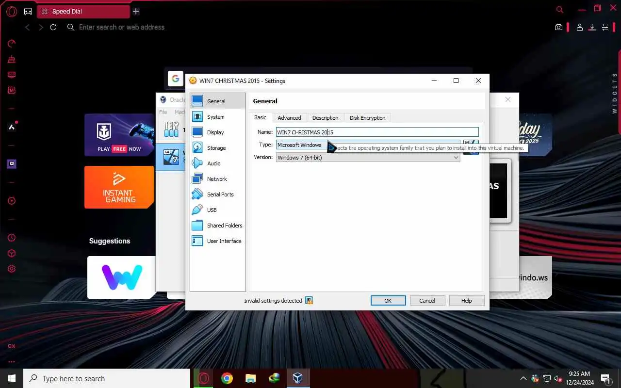Open the Network settings page

point(217,179)
